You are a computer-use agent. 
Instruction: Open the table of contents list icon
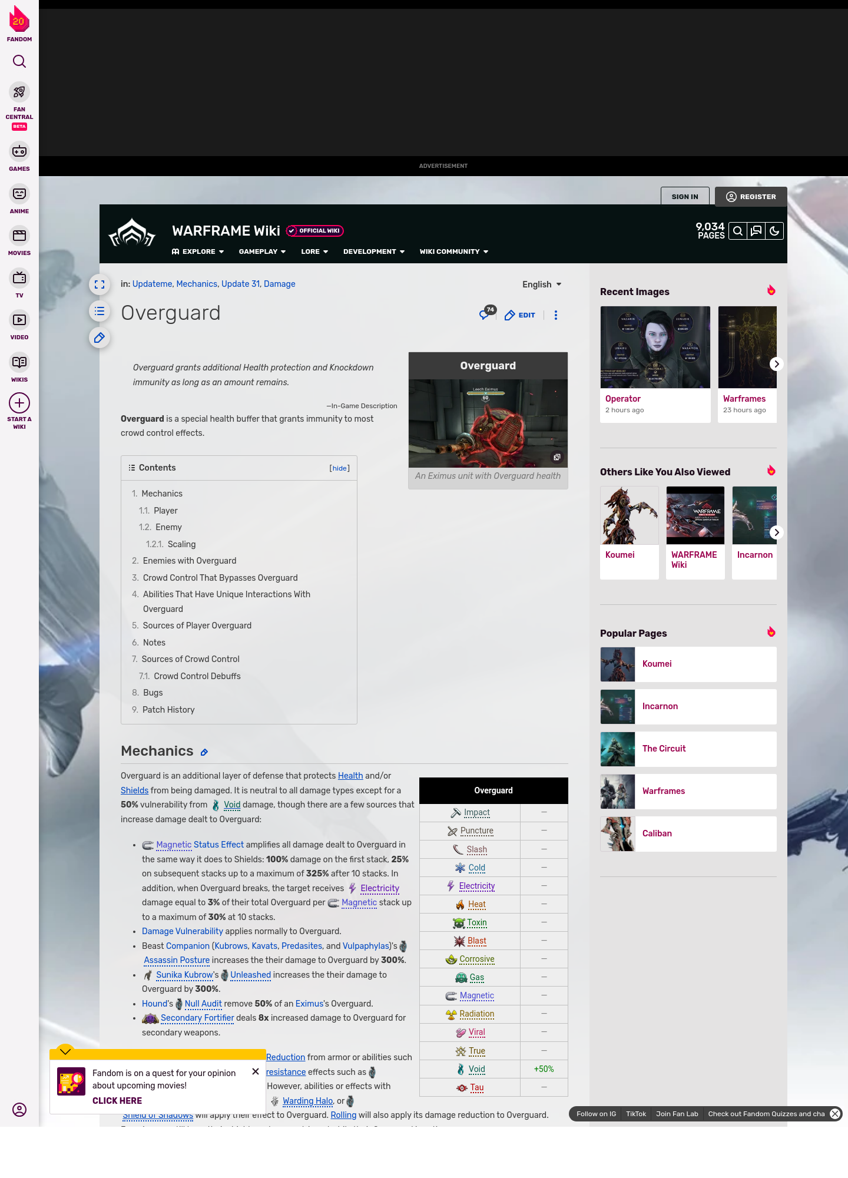[100, 311]
